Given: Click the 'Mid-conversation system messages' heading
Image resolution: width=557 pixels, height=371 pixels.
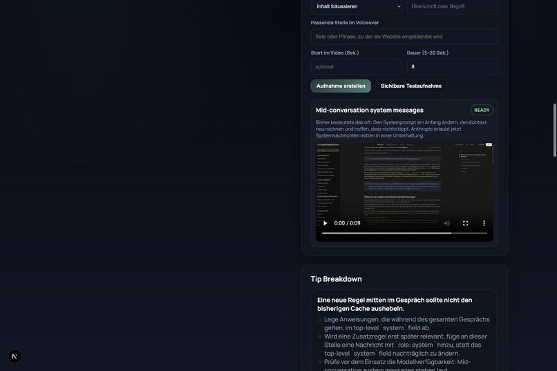Looking at the screenshot, I should 370,110.
